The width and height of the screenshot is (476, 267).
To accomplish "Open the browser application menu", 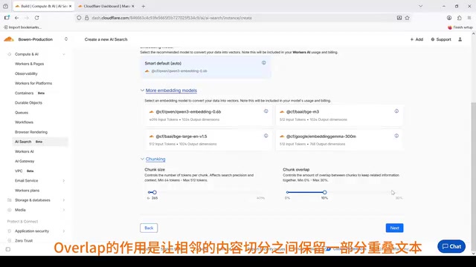I will (x=469, y=18).
